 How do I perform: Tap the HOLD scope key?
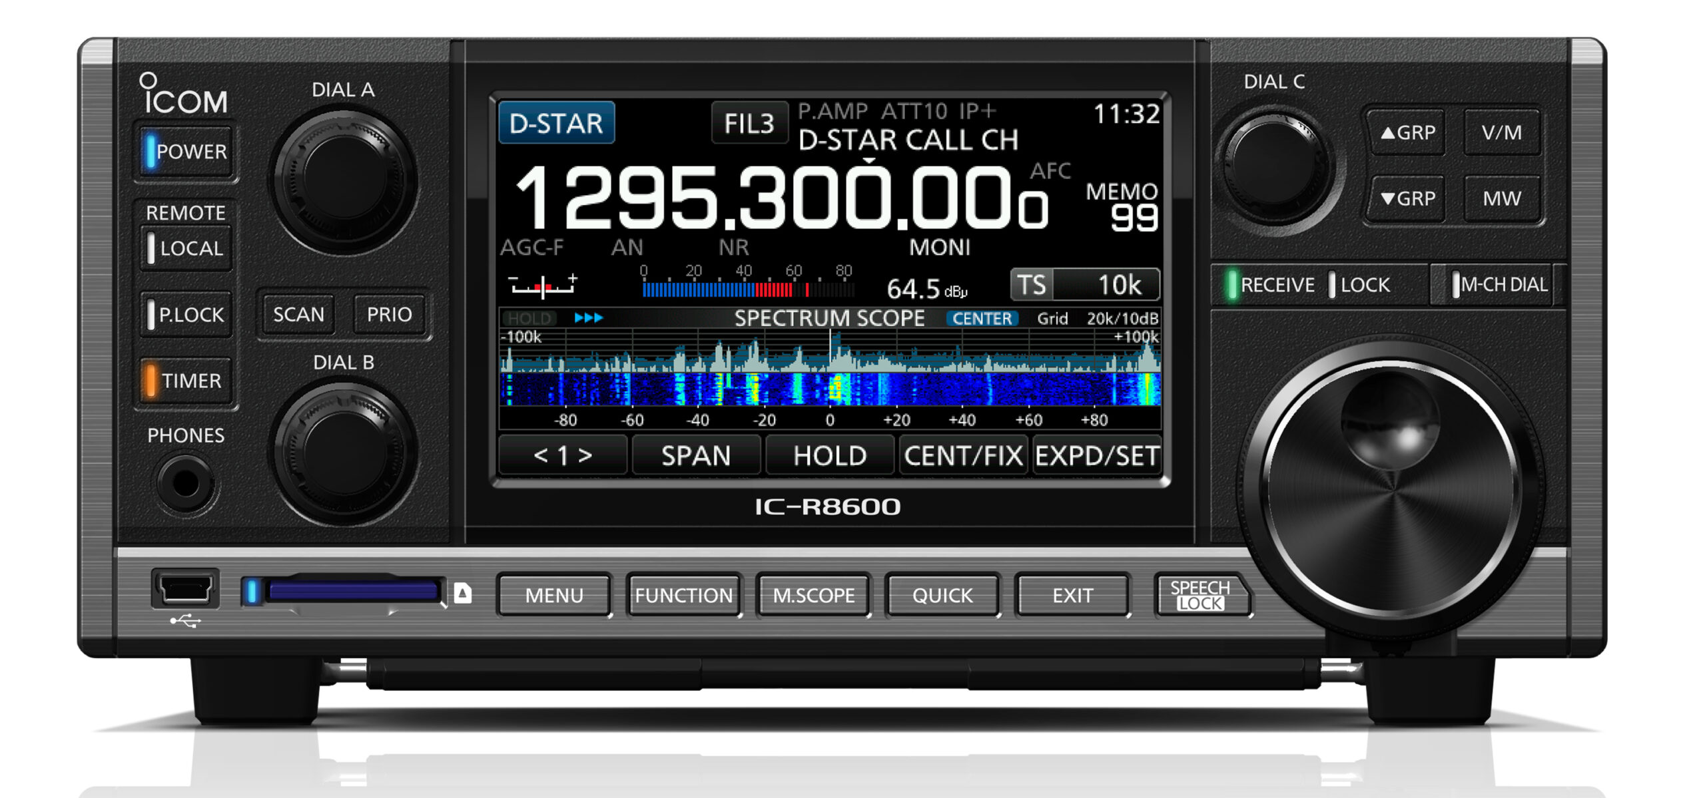pos(830,455)
